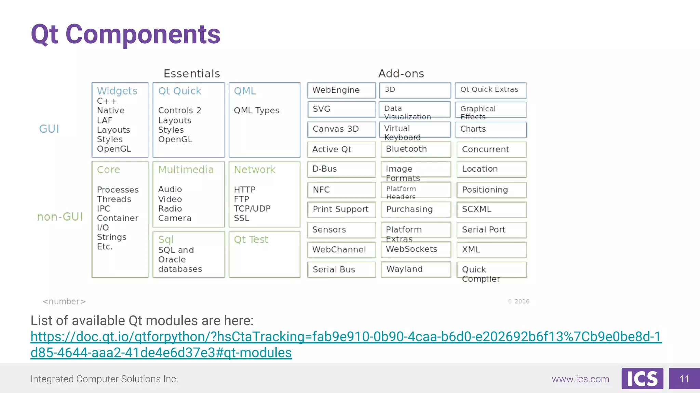Click the www.ics.com website text
This screenshot has height=393, width=700.
[580, 379]
